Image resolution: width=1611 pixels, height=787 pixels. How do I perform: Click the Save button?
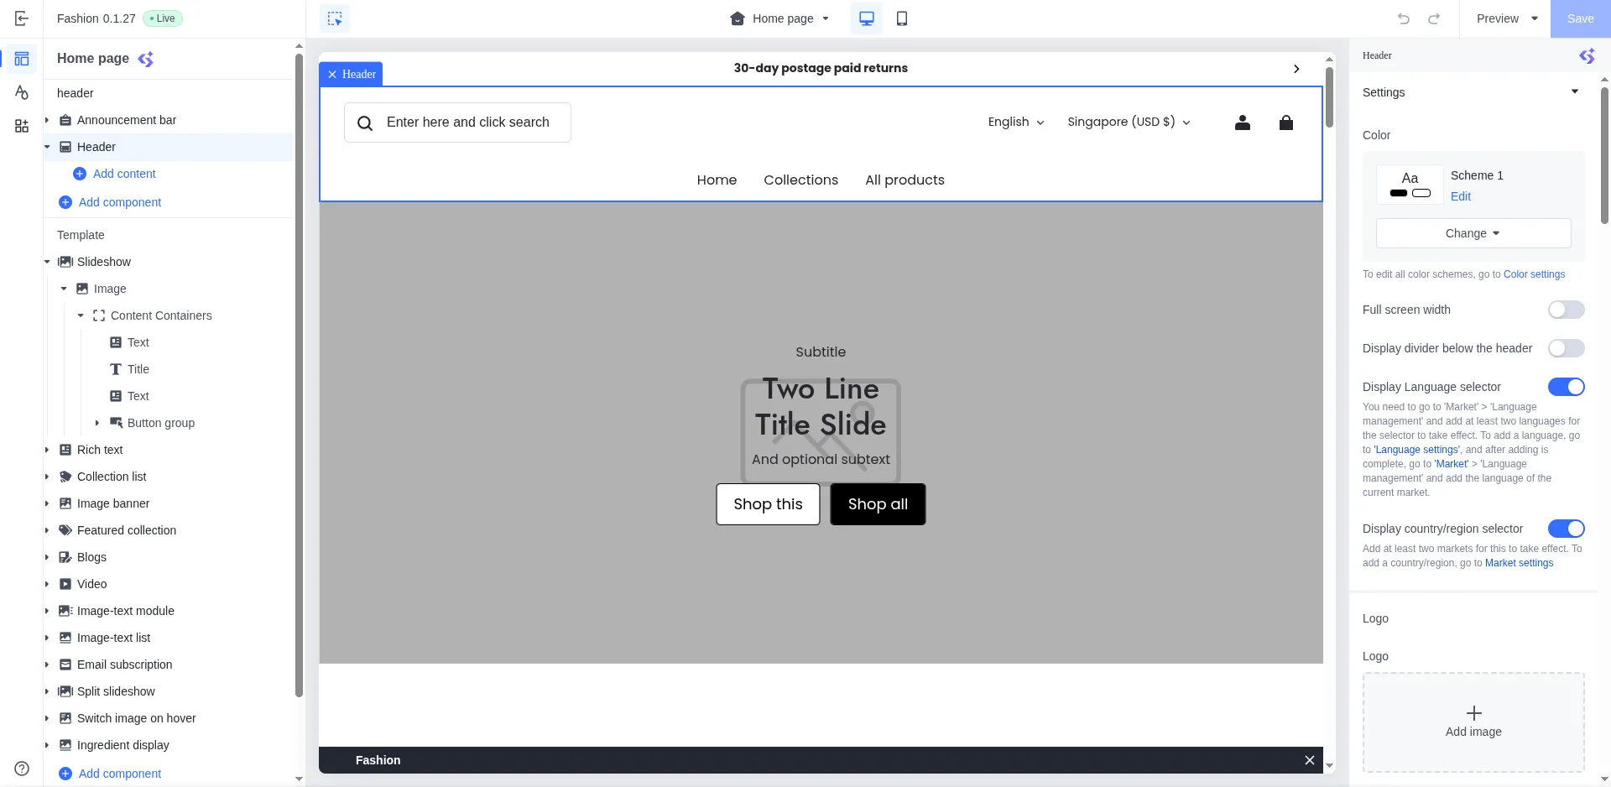coord(1581,18)
